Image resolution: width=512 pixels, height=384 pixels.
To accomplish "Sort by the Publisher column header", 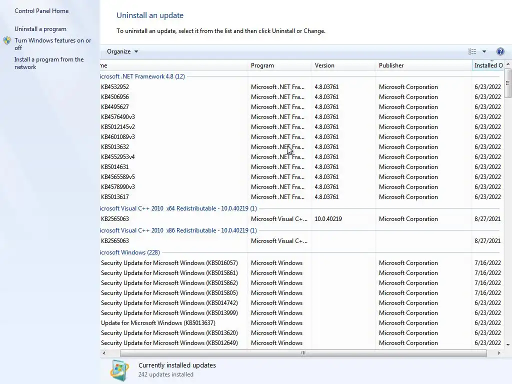I will click(x=424, y=65).
